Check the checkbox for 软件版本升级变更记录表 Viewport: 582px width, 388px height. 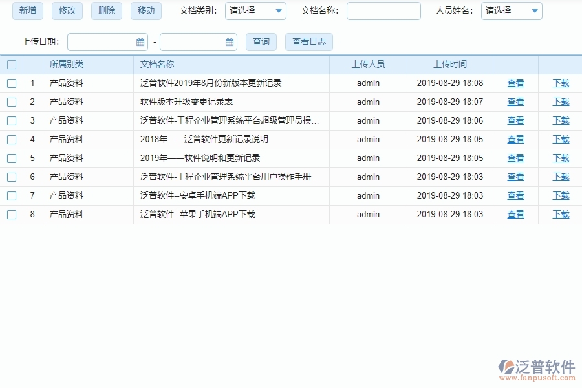12,102
